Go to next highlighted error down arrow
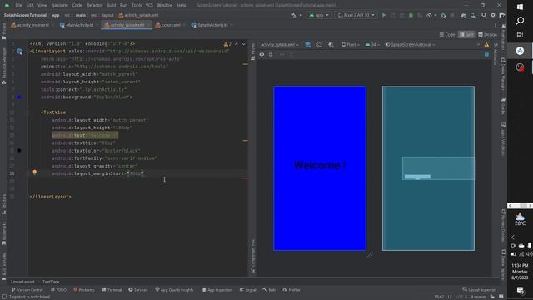533x300 pixels. pyautogui.click(x=243, y=44)
